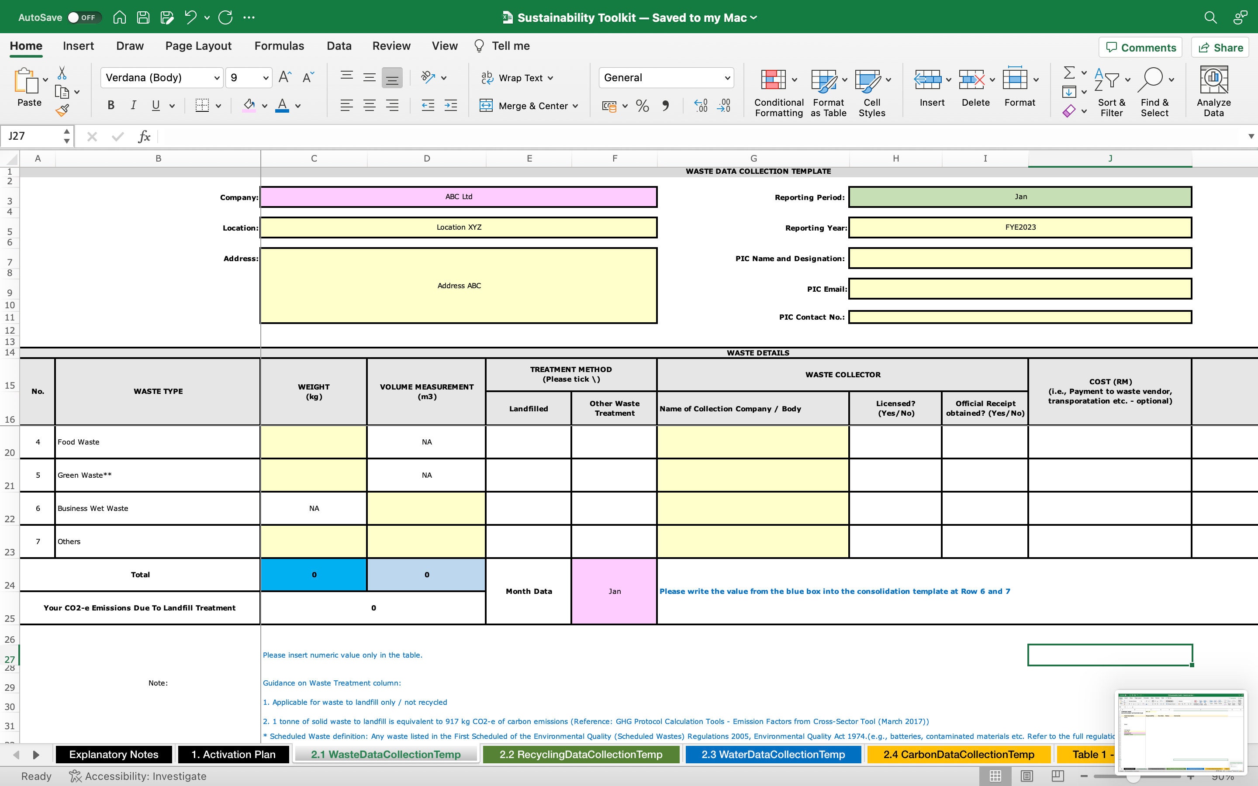Toggle italic formatting
The width and height of the screenshot is (1258, 786).
click(133, 106)
